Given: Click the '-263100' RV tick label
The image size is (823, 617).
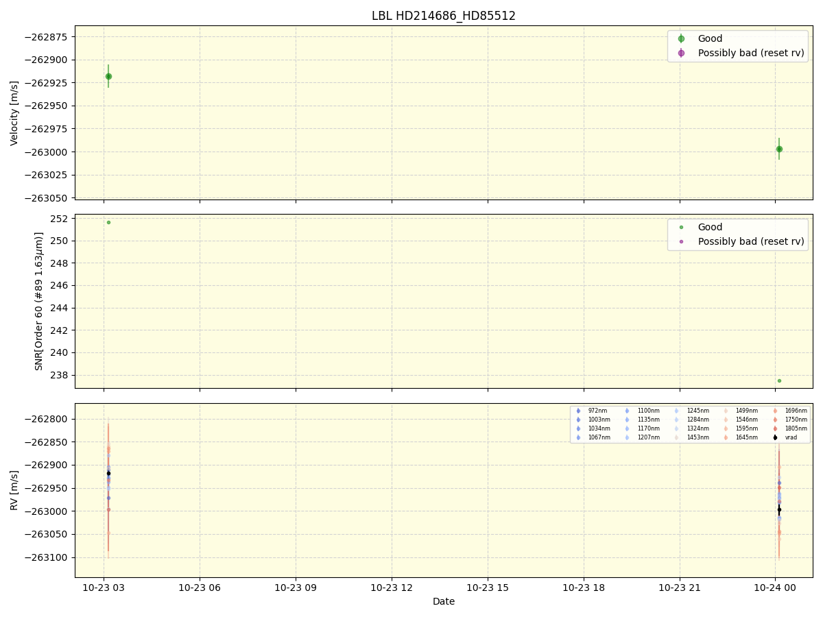Looking at the screenshot, I should pos(47,557).
